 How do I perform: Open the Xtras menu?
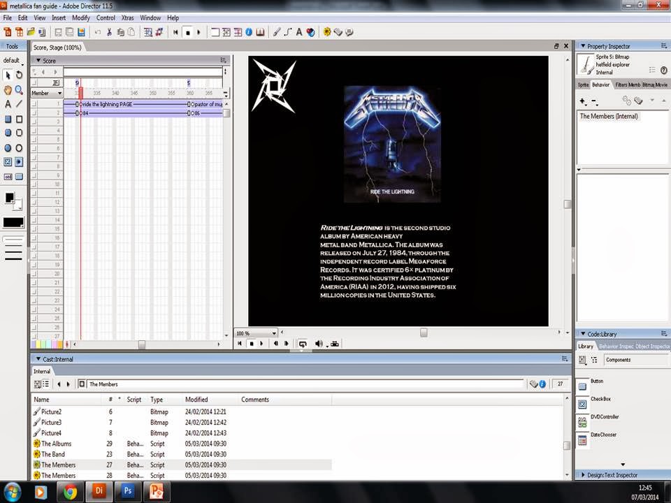[127, 18]
